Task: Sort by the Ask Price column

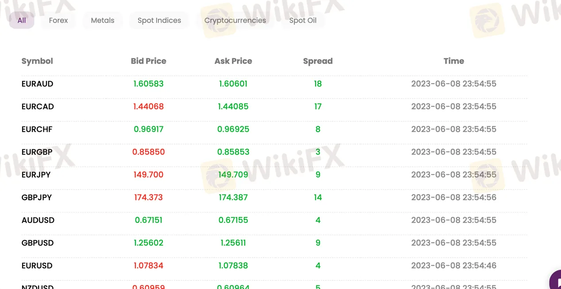Action: [233, 61]
